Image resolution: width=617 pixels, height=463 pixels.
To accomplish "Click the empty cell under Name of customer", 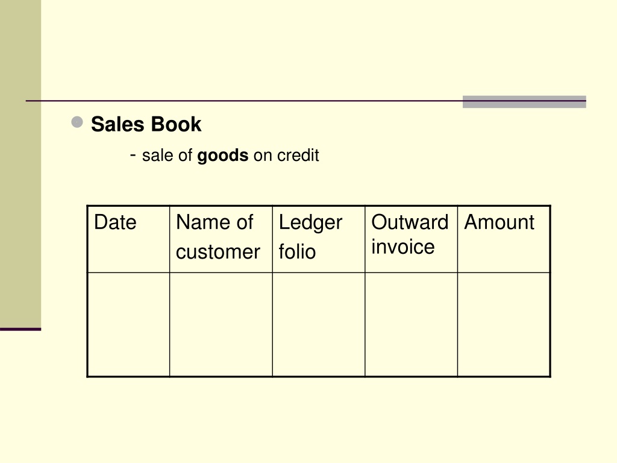I will pyautogui.click(x=221, y=324).
